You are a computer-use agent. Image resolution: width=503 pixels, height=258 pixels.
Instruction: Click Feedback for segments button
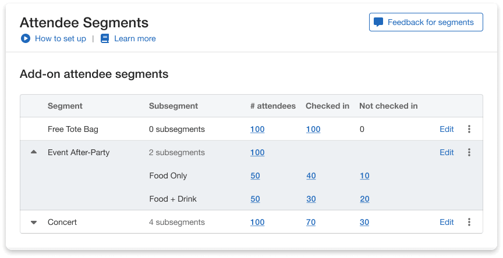426,23
